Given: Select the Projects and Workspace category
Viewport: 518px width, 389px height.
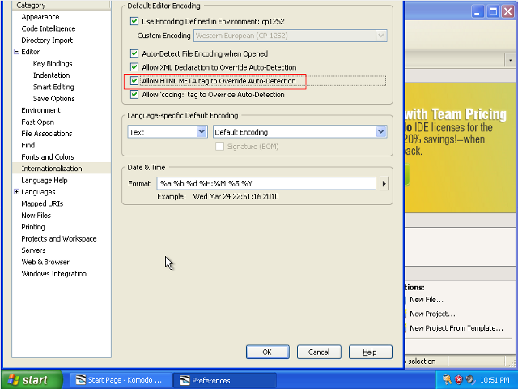Looking at the screenshot, I should point(59,238).
